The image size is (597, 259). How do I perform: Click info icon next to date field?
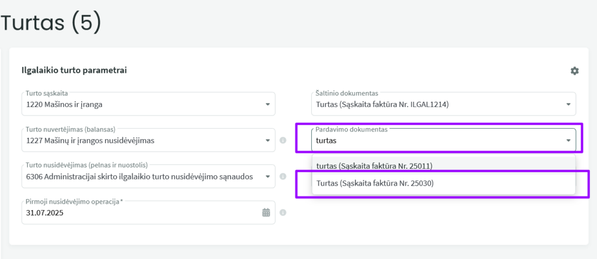[x=283, y=213]
